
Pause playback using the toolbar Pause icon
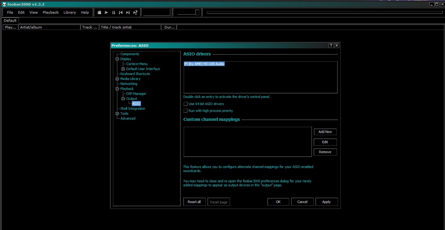click(x=114, y=13)
